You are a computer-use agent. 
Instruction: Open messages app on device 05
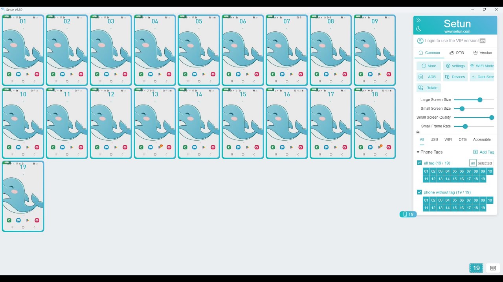coord(194,74)
